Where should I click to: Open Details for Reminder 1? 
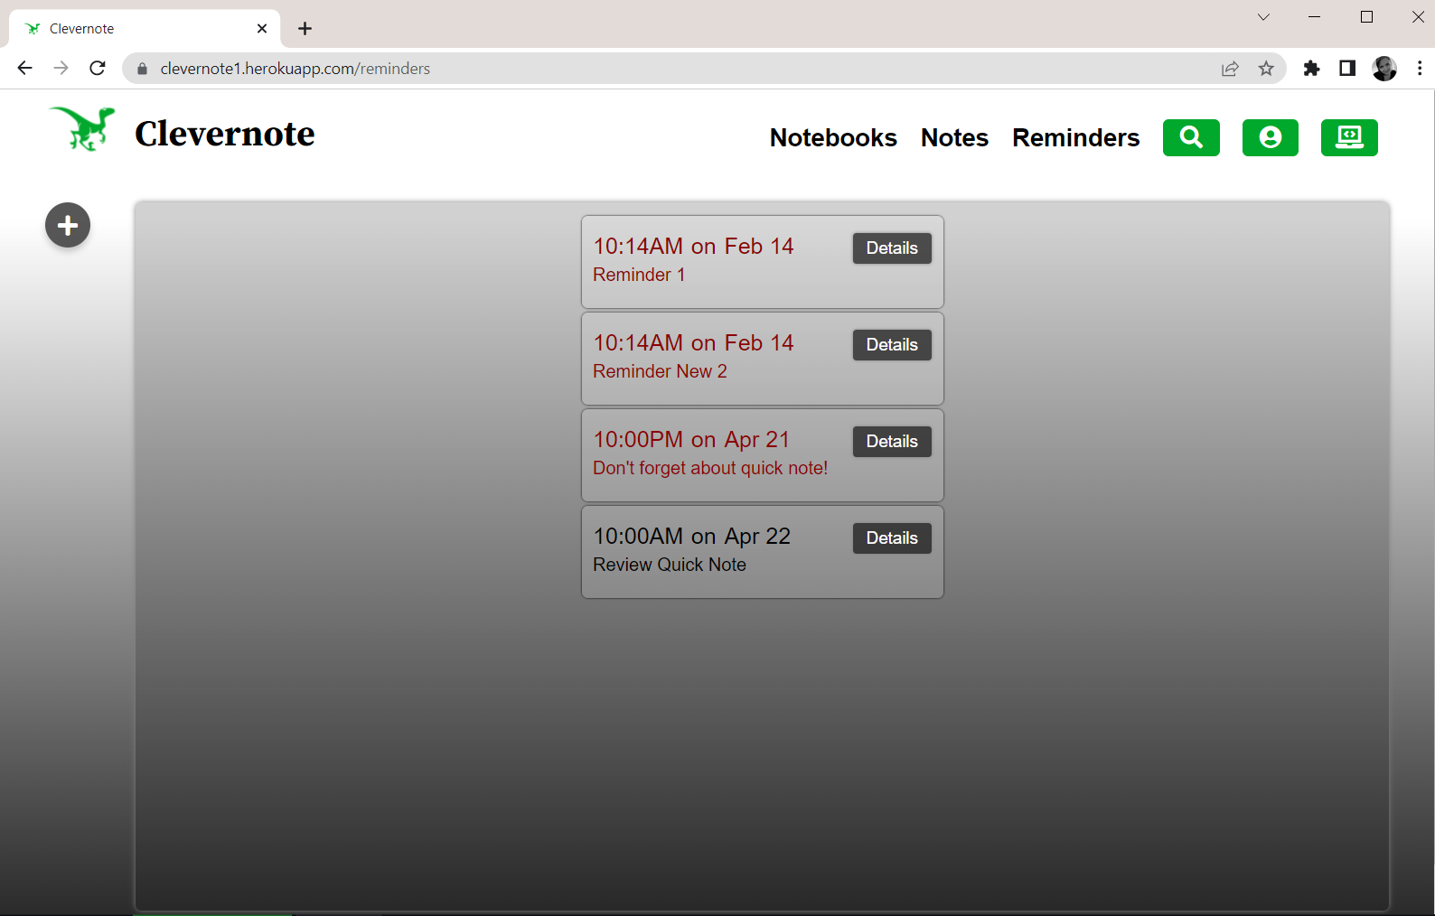click(x=892, y=248)
